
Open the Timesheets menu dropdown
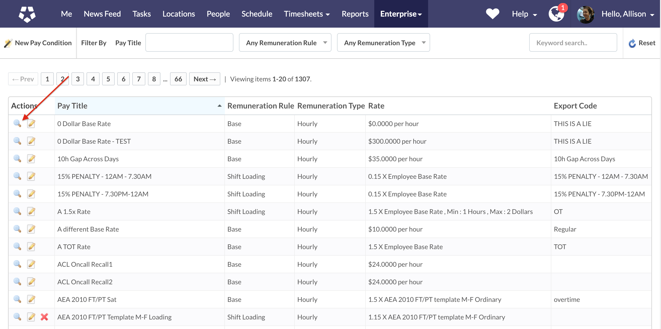(307, 14)
